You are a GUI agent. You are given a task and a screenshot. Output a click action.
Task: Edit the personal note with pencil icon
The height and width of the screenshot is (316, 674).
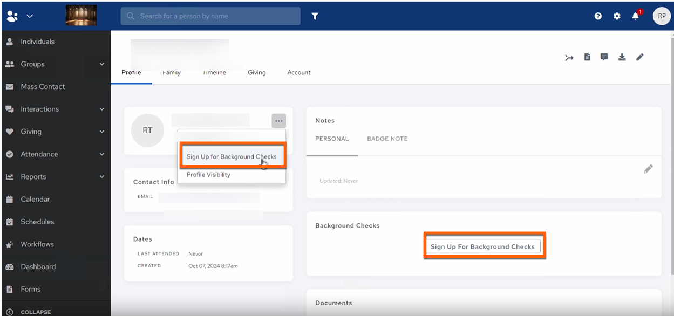648,169
